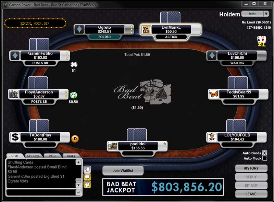The height and width of the screenshot is (202, 274).
Task: Click TADontPlay's dollar sign avatar
Action: tap(15, 137)
